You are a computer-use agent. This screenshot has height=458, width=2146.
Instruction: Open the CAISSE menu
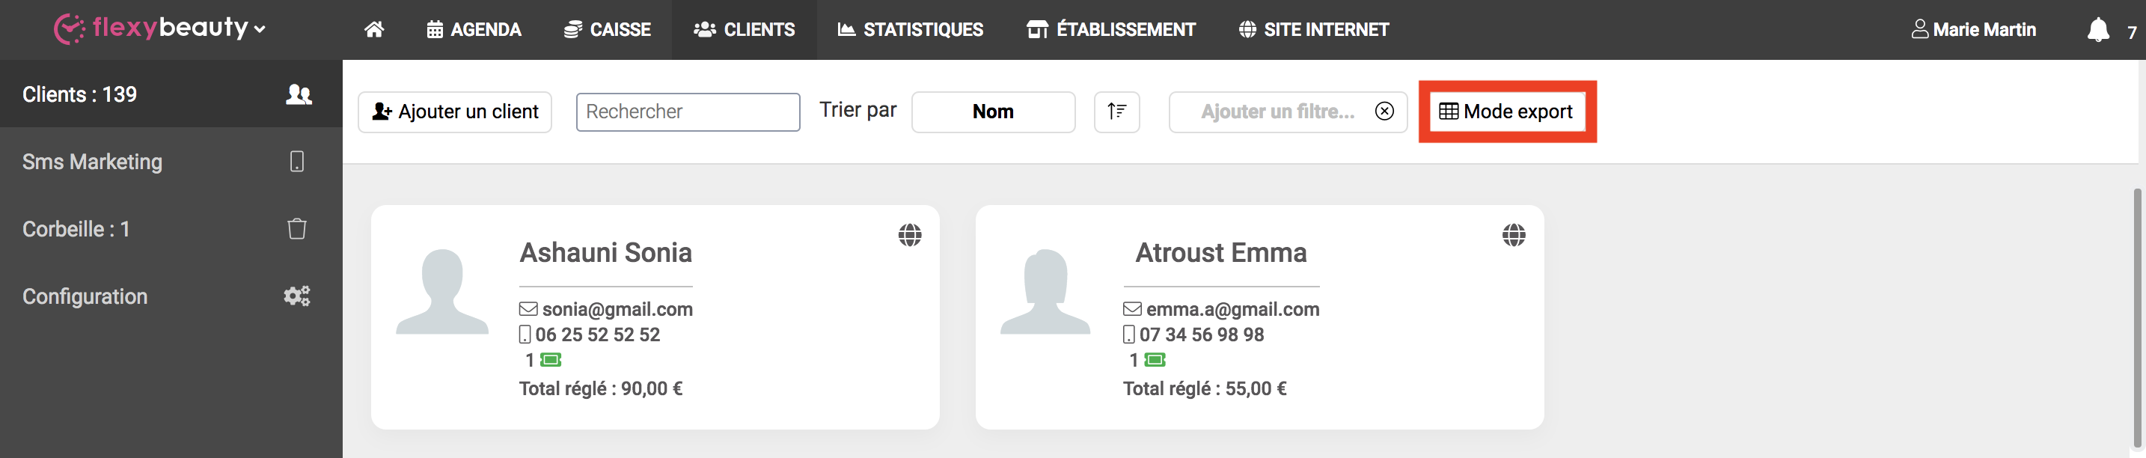coord(608,29)
